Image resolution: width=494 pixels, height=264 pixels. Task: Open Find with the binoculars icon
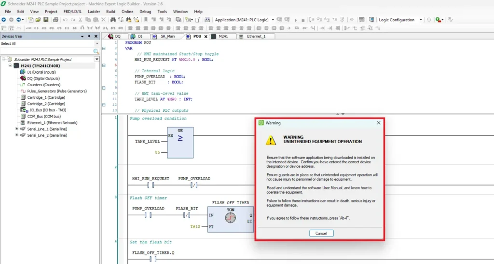113,19
